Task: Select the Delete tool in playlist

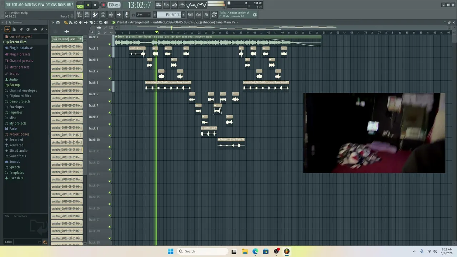Action: 76,22
